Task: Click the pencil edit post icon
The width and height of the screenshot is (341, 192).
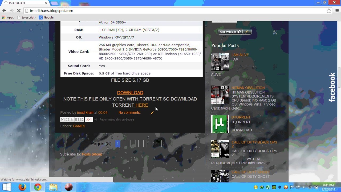Action: point(152,113)
